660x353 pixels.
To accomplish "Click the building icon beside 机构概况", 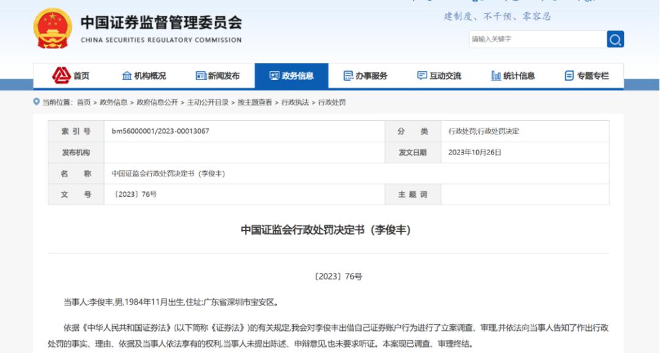I will pyautogui.click(x=127, y=76).
